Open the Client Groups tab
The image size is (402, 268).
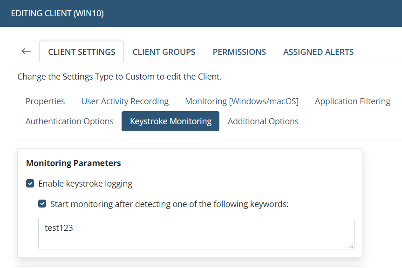point(164,52)
